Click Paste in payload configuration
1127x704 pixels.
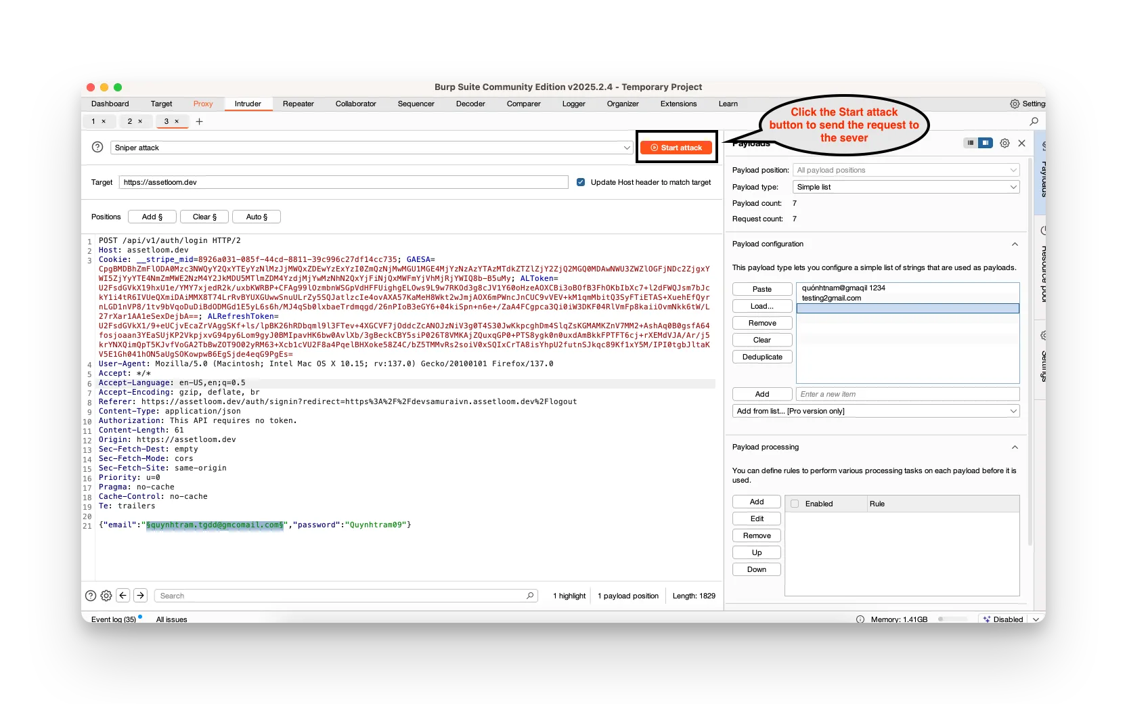762,289
